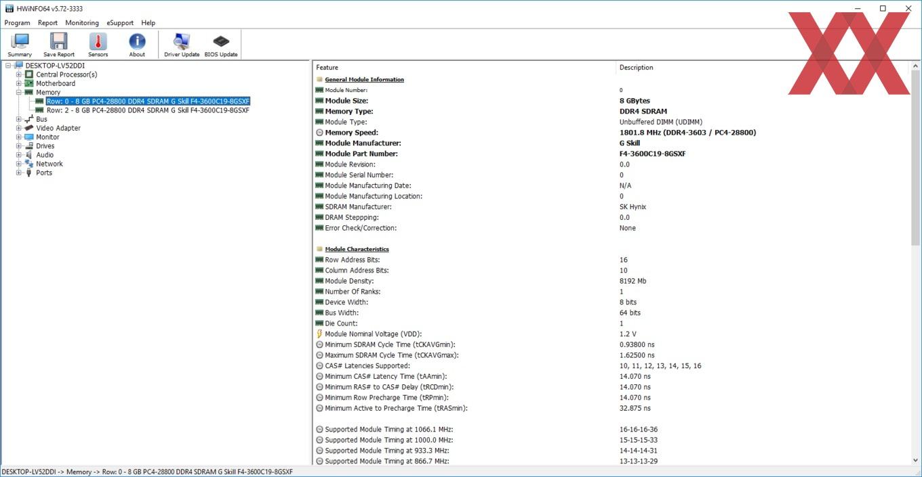This screenshot has height=477, width=922.
Task: Expand the Central Processor(s) node
Action: (x=19, y=74)
